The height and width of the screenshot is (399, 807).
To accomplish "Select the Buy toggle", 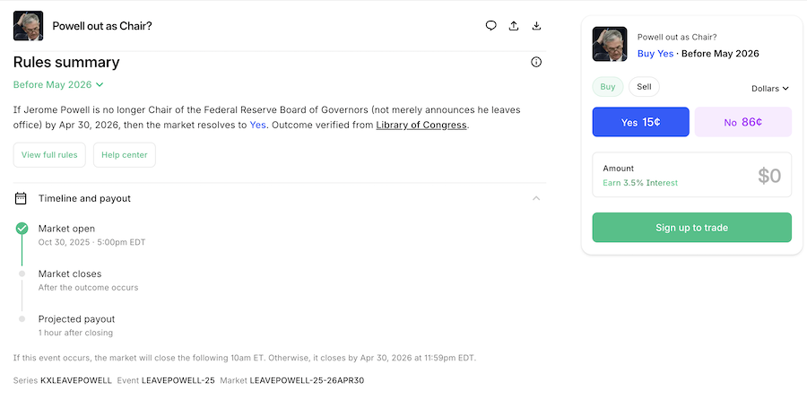I will pos(608,87).
